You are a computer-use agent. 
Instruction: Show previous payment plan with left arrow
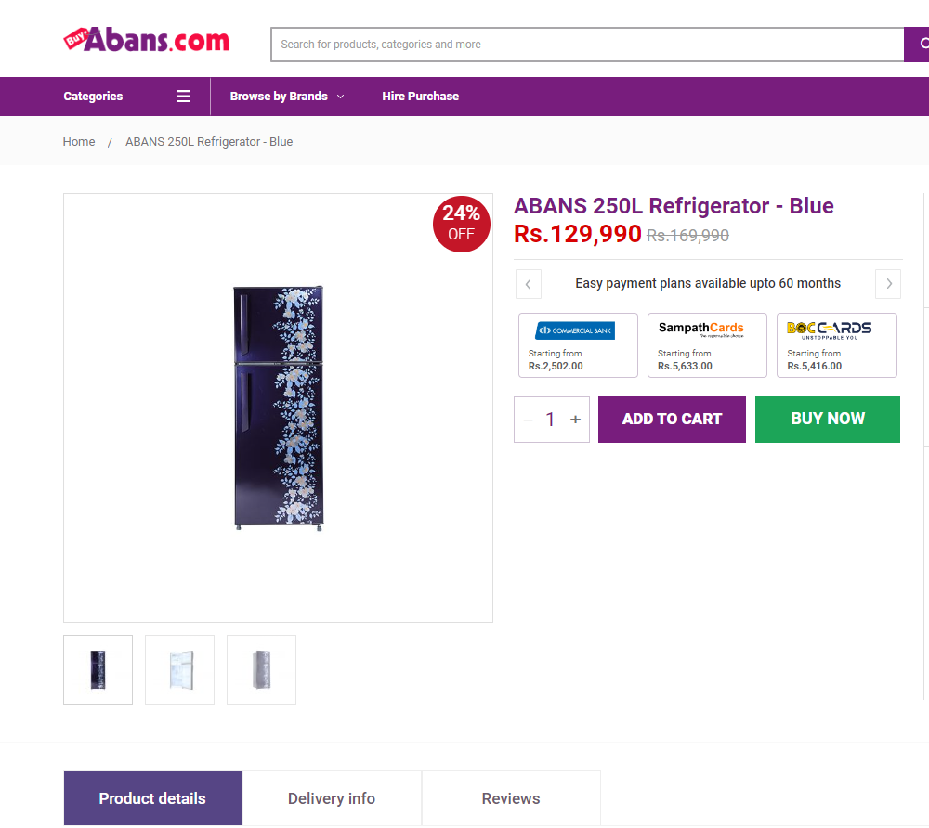[x=528, y=284]
